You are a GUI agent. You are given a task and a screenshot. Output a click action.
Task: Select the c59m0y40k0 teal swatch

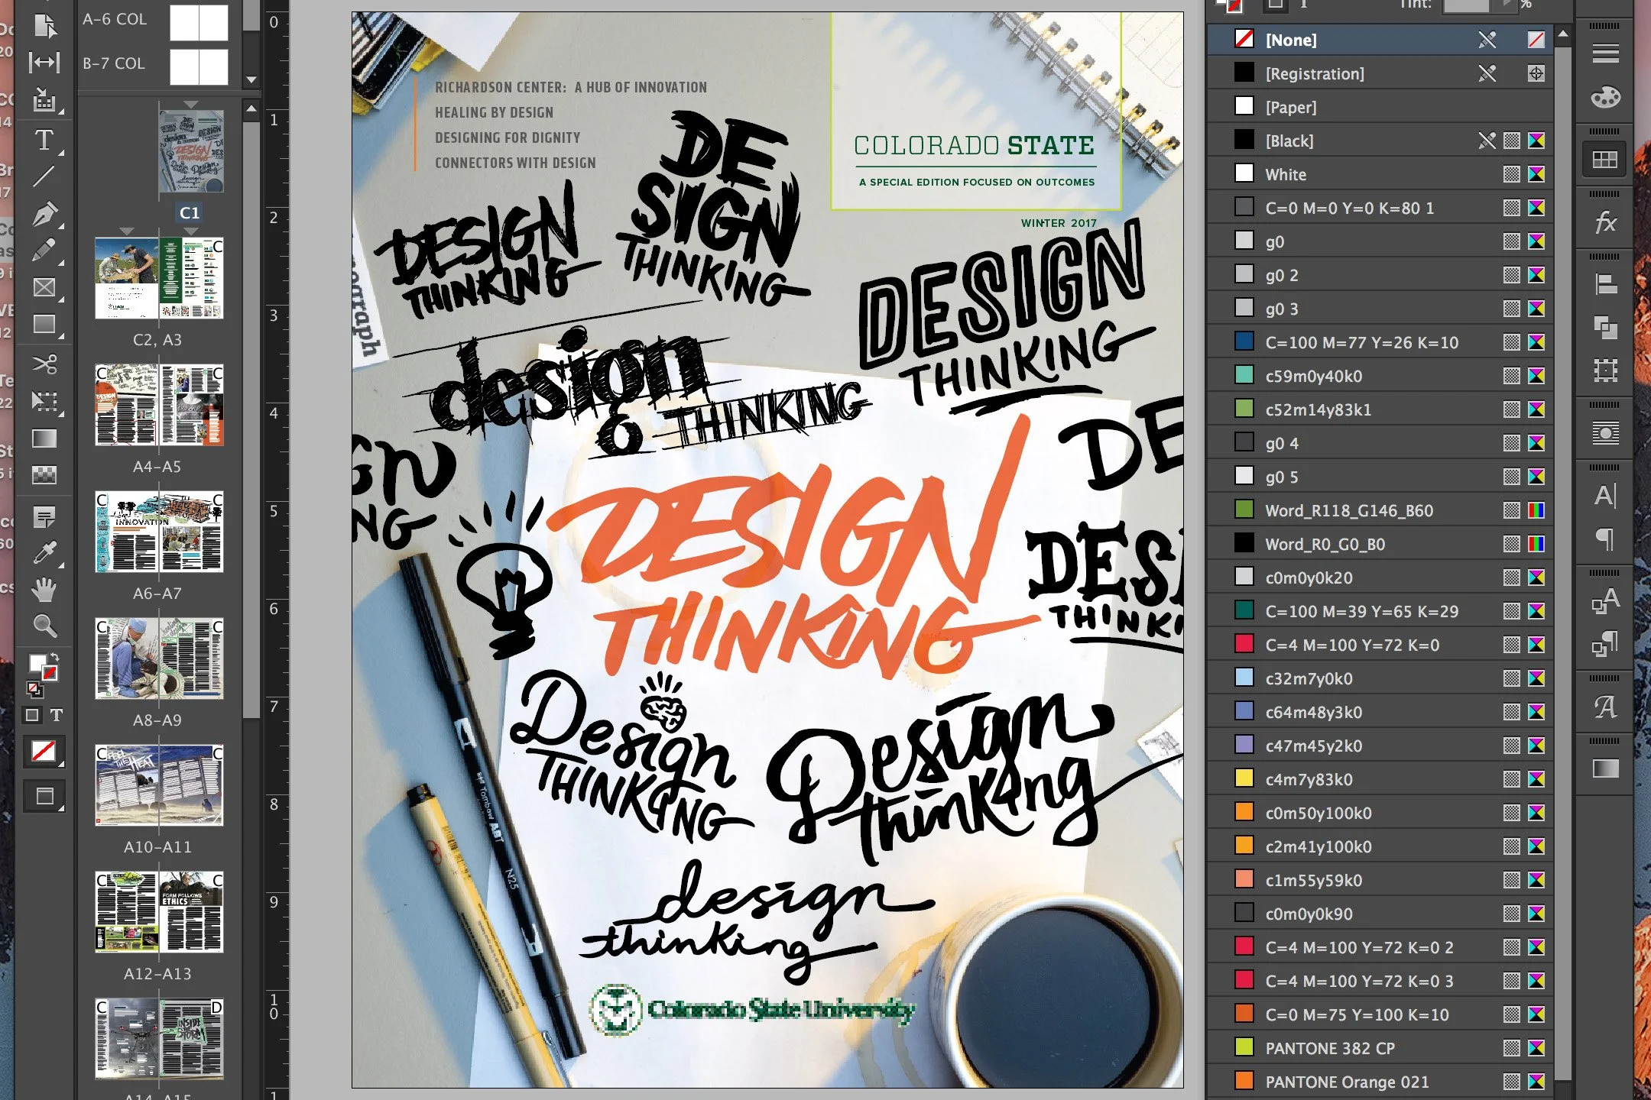1380,376
